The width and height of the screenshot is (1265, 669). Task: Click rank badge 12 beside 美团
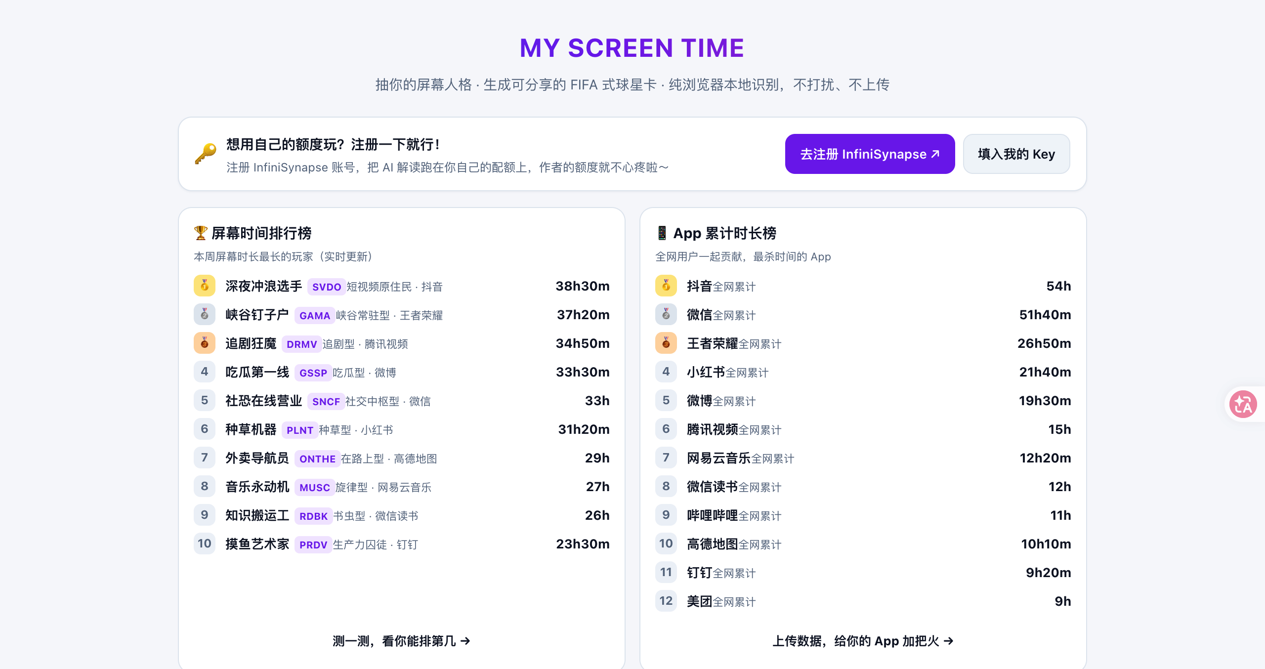[666, 601]
